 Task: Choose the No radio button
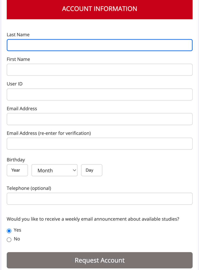pos(9,240)
